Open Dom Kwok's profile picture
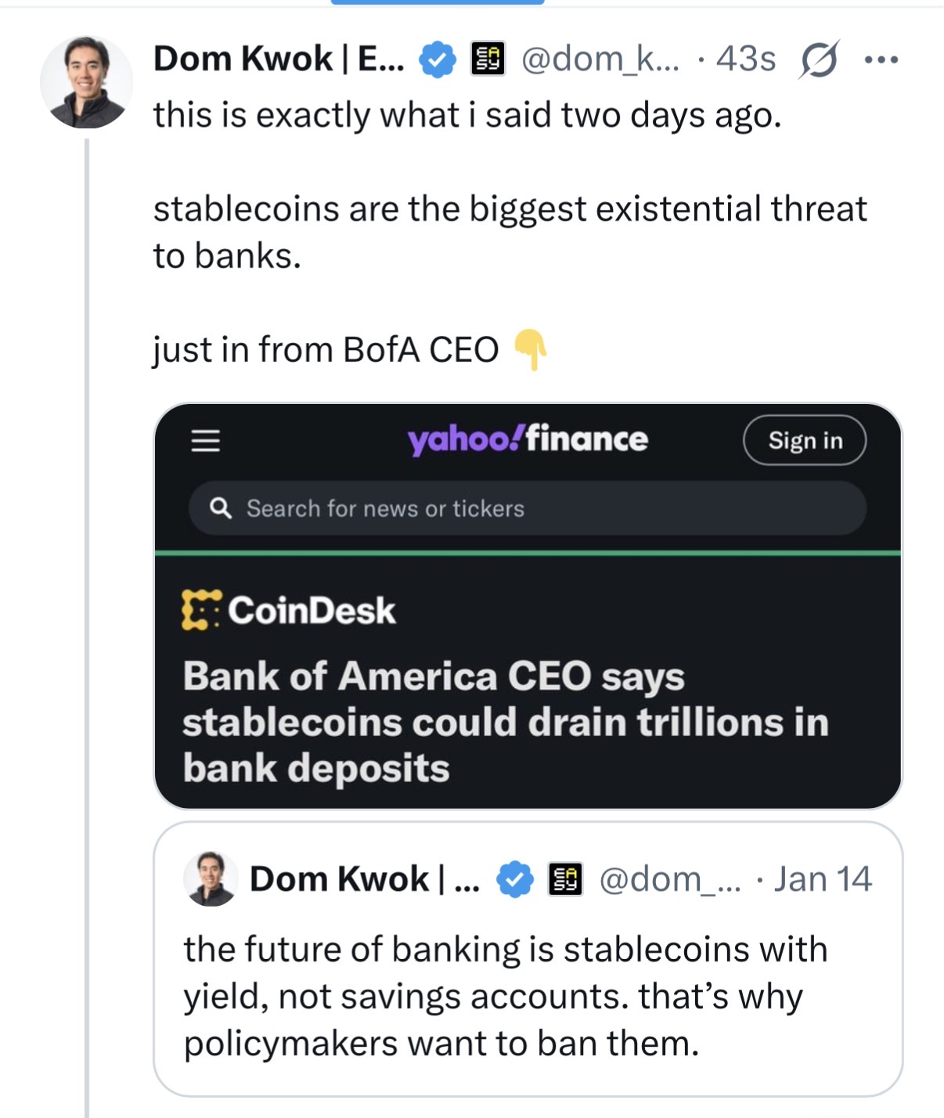The width and height of the screenshot is (944, 1118). 86,82
